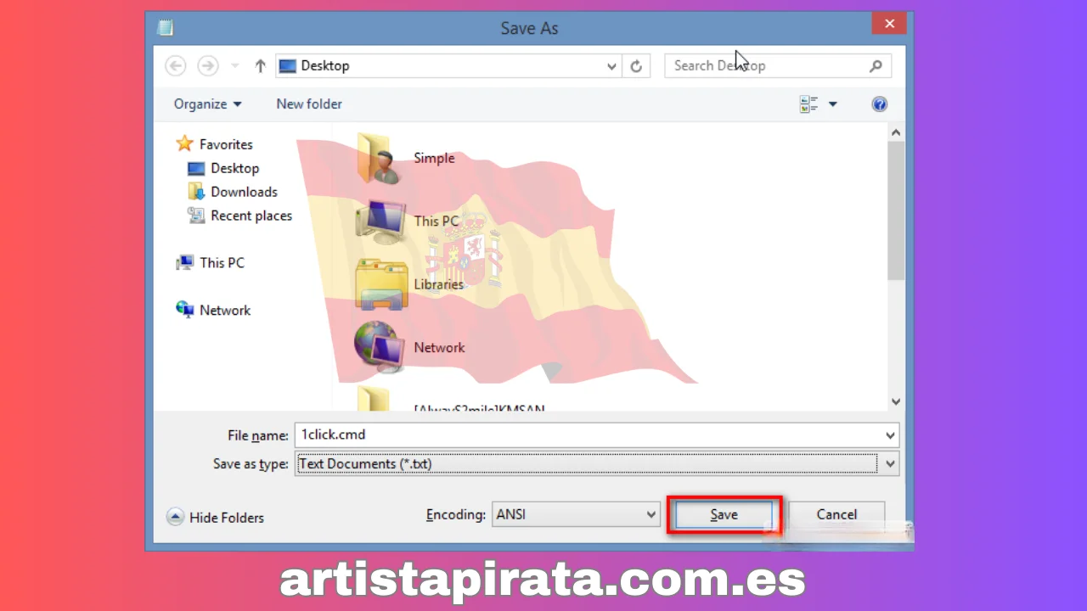Open Help with the question mark icon
This screenshot has height=611, width=1087.
(x=880, y=104)
